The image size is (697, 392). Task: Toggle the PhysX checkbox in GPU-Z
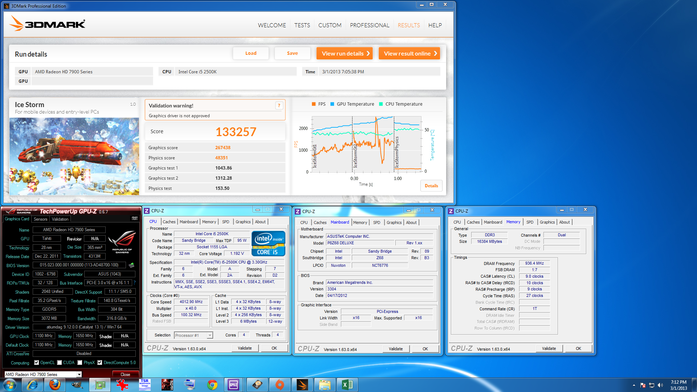tap(80, 362)
